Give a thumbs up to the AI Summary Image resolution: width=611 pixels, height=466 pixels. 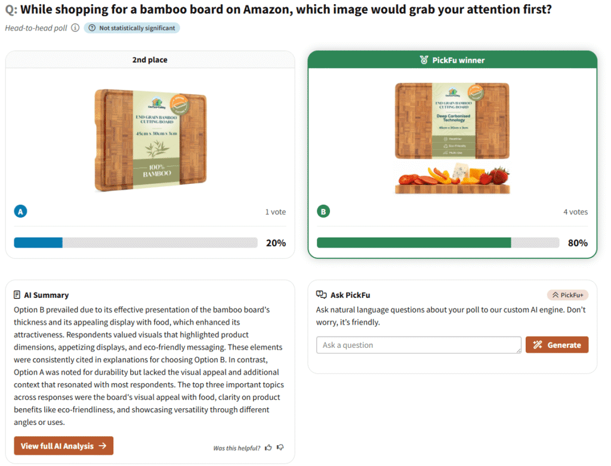(267, 447)
